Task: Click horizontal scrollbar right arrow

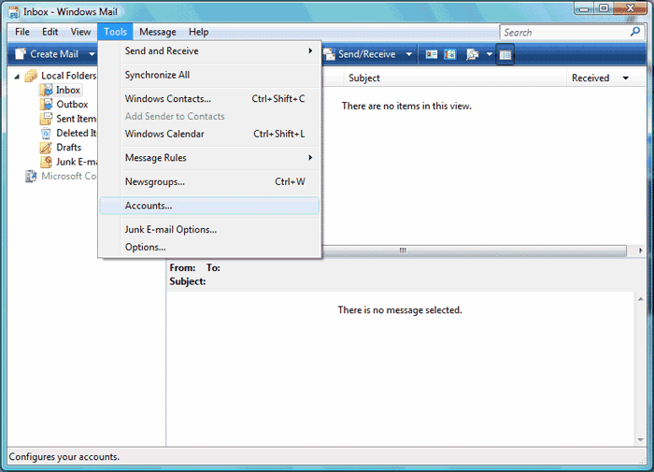Action: pos(641,250)
